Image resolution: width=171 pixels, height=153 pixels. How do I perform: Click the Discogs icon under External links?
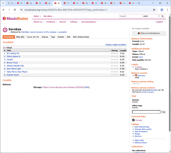pos(133,120)
